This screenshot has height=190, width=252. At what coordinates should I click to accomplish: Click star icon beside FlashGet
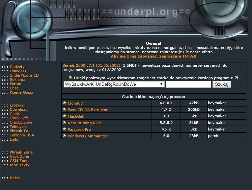click(65, 116)
